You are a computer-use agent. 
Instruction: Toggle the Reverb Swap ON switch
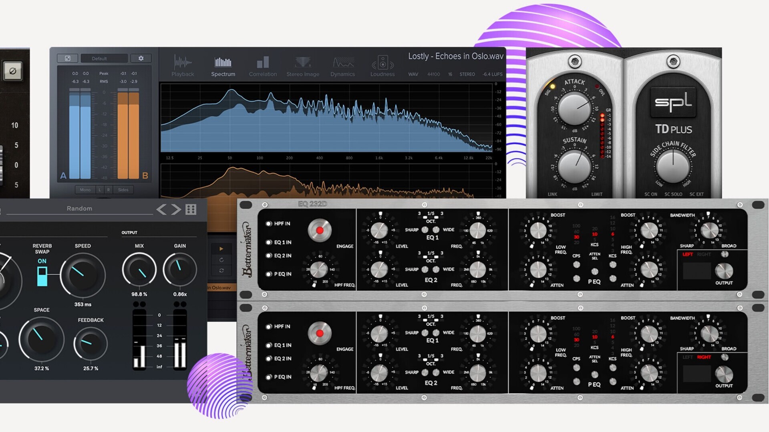pyautogui.click(x=42, y=276)
